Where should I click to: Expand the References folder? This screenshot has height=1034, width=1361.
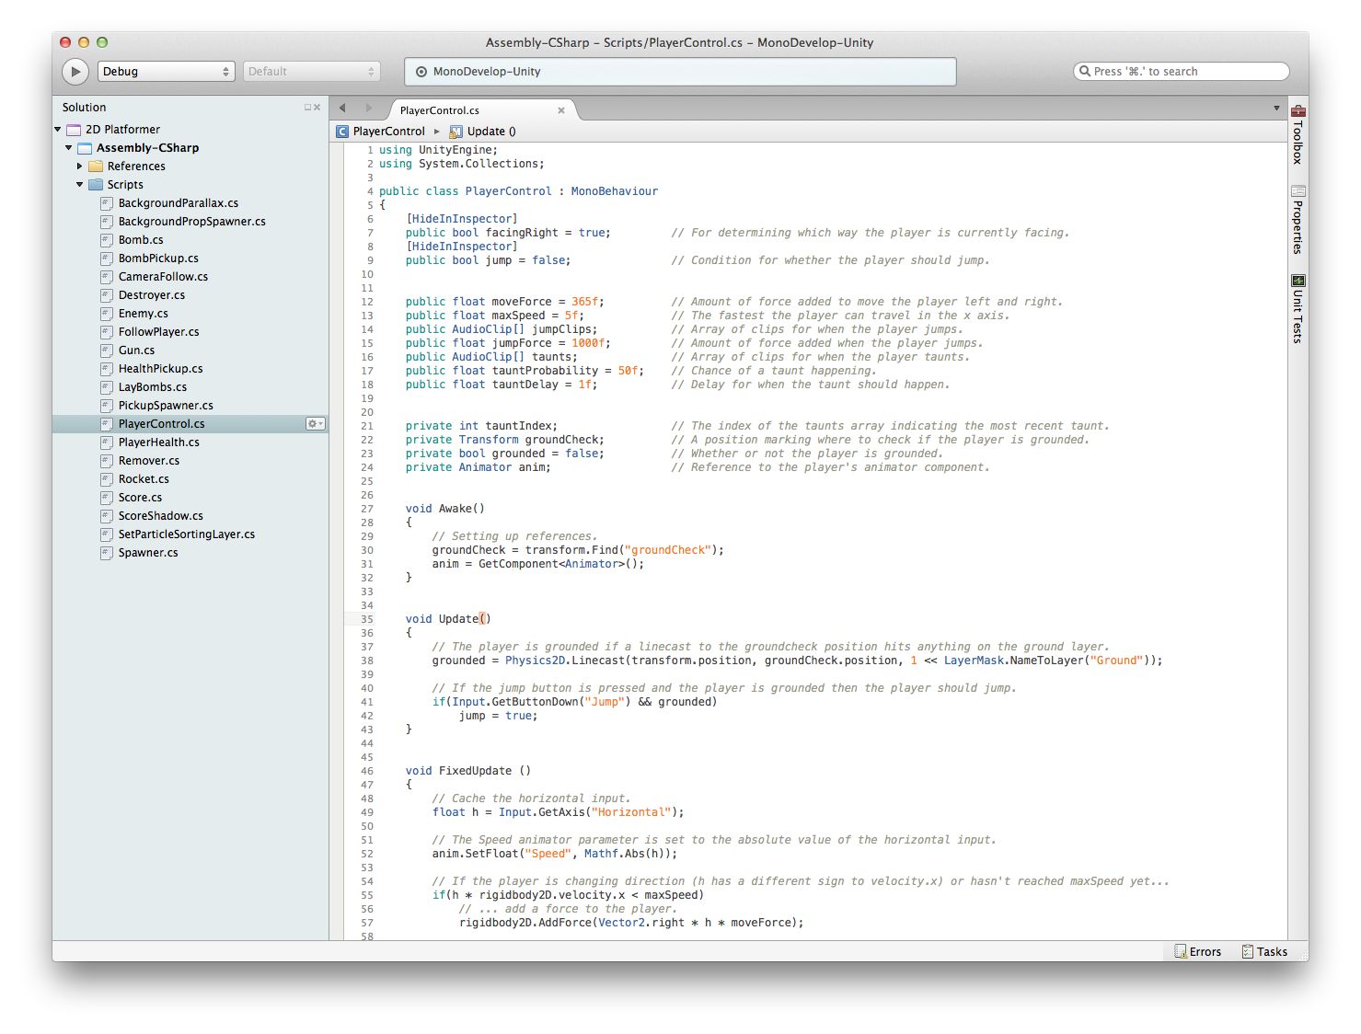[79, 167]
